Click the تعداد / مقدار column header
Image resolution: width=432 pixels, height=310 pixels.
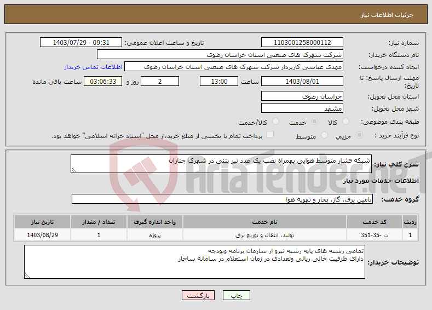[x=99, y=222]
